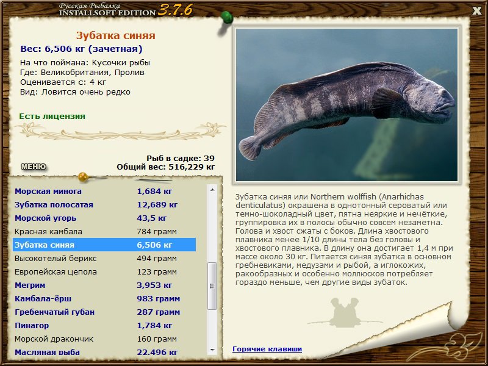Click the green pushpin on the photo
This screenshot has width=488, height=366.
[x=226, y=16]
